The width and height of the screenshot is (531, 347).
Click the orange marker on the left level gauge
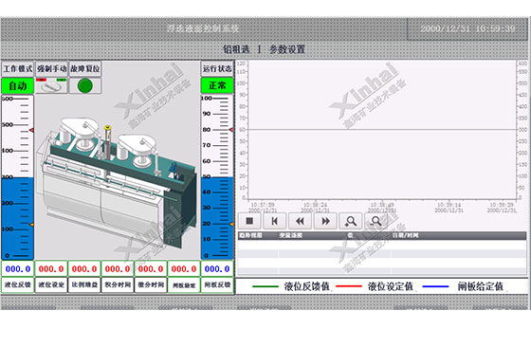point(31,225)
